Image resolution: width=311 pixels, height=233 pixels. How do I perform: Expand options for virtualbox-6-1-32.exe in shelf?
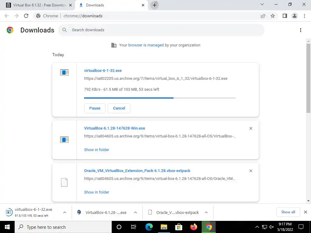[x=65, y=212]
